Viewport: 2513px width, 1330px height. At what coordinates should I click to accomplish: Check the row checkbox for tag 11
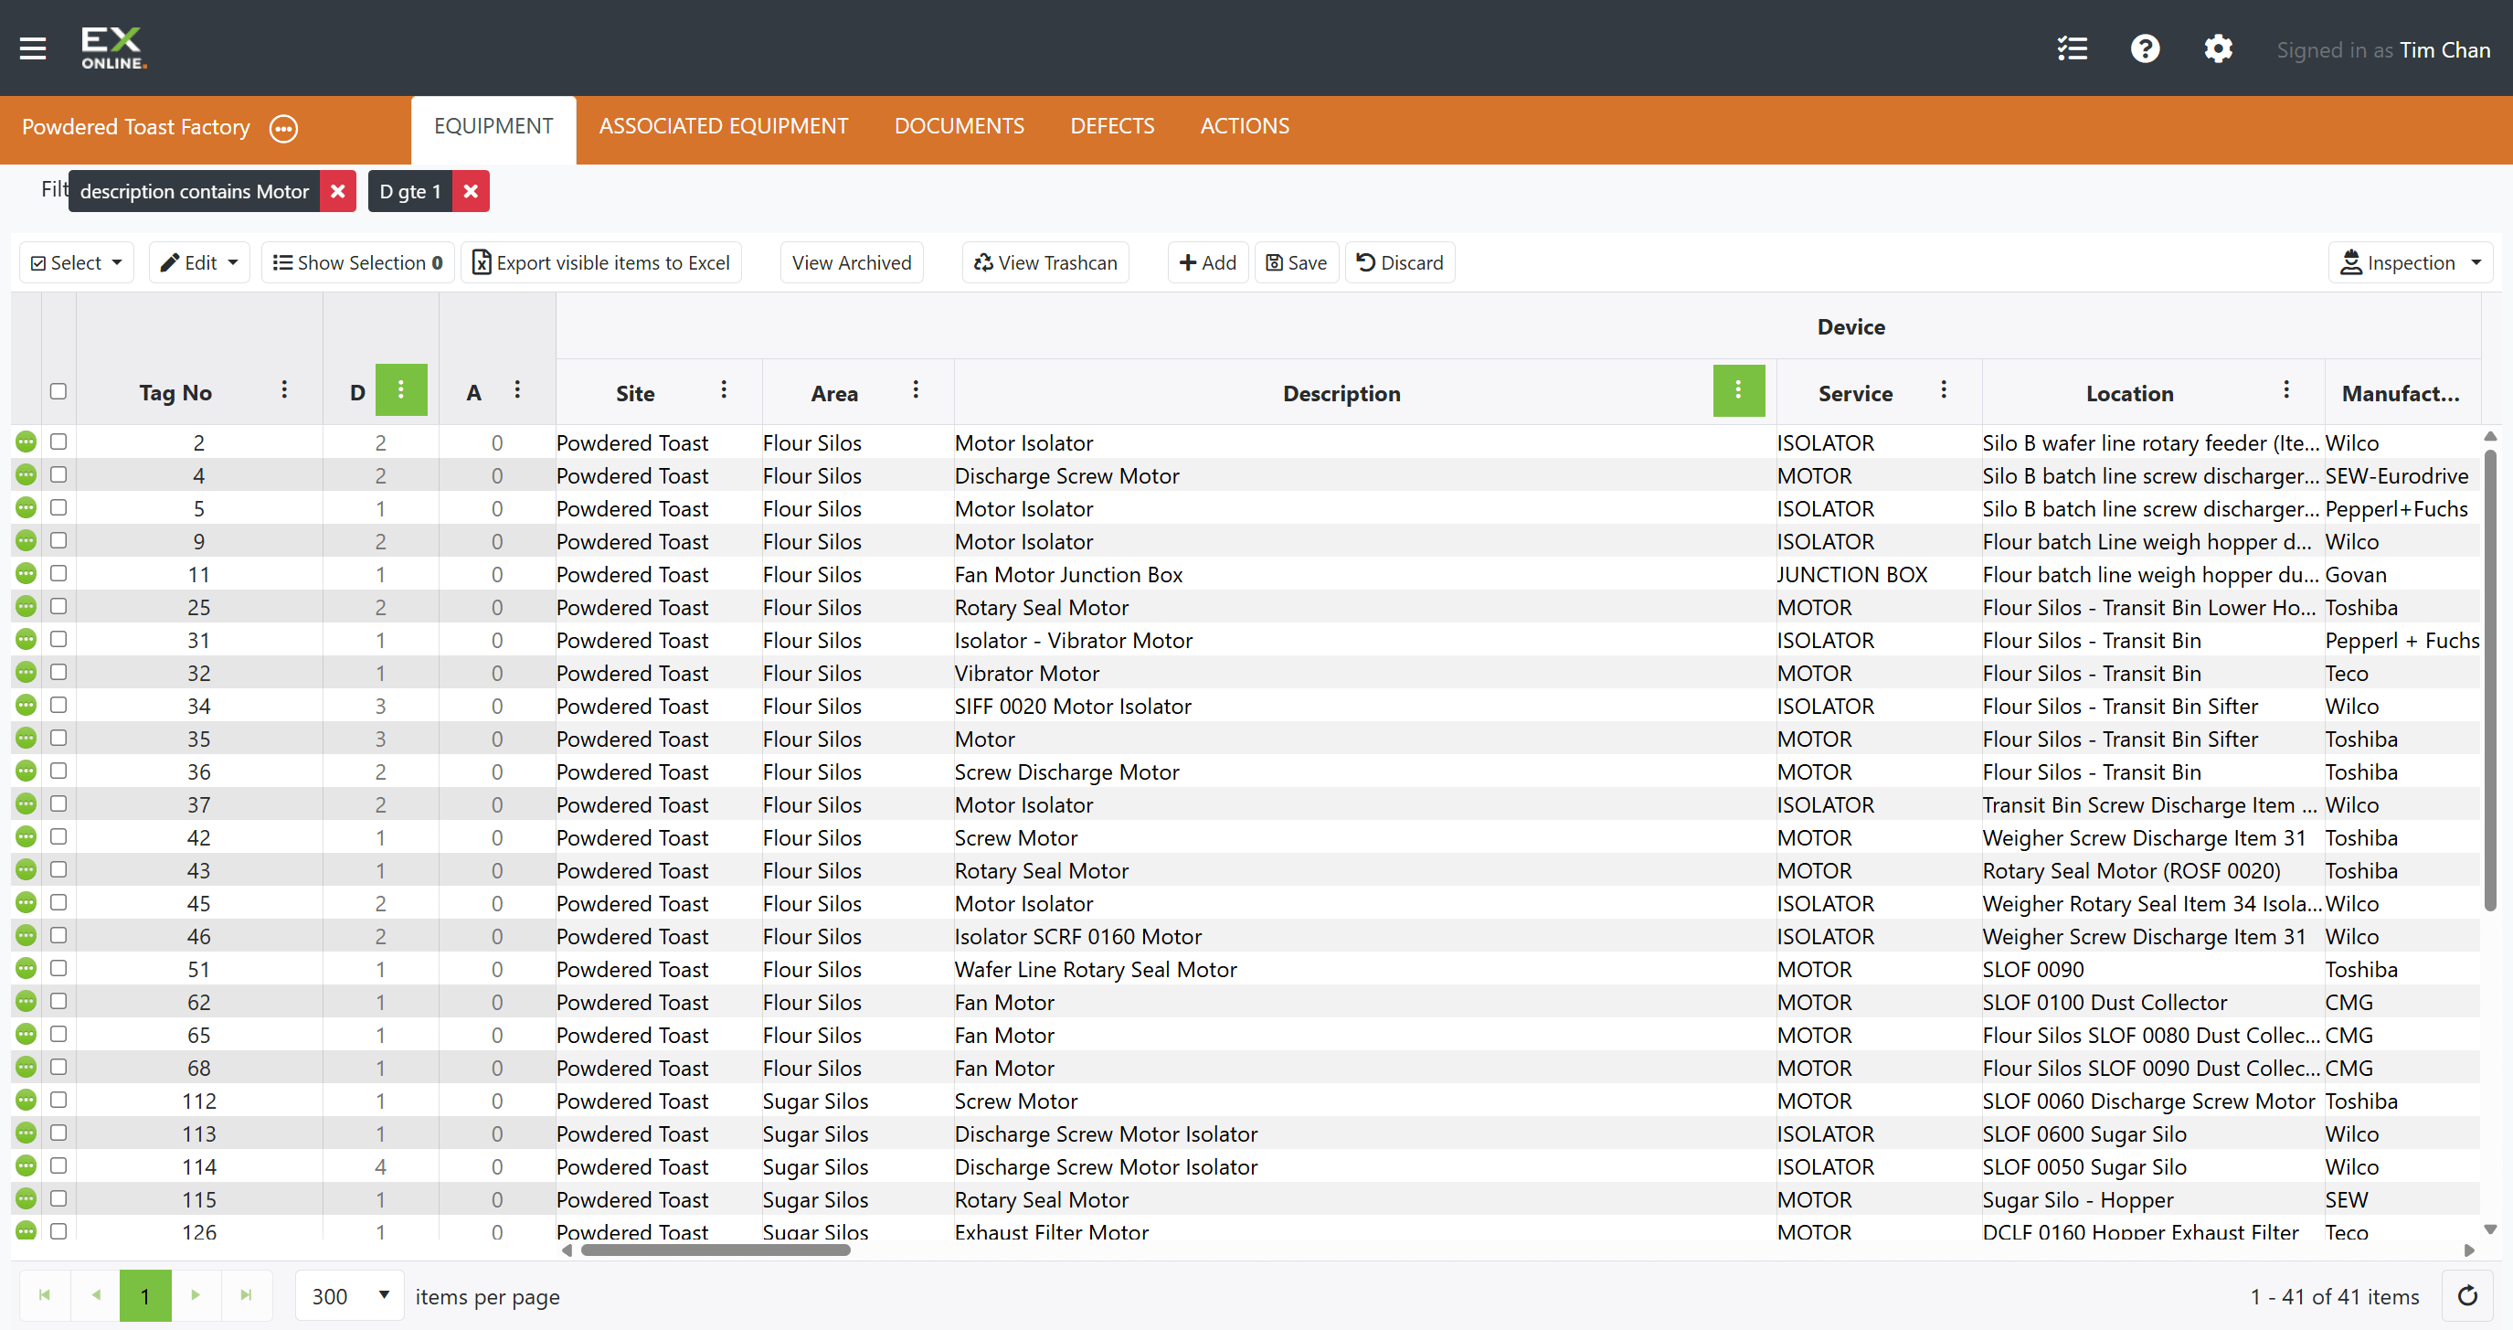click(58, 573)
